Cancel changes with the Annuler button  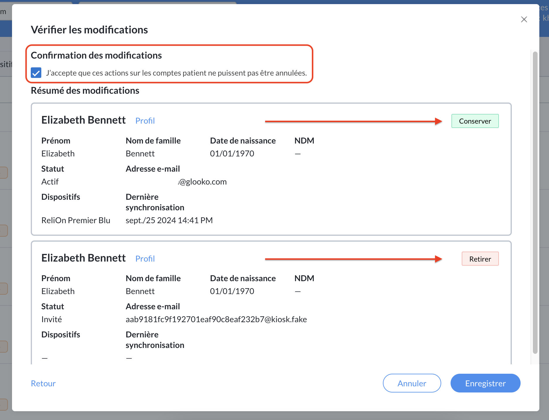tap(412, 383)
